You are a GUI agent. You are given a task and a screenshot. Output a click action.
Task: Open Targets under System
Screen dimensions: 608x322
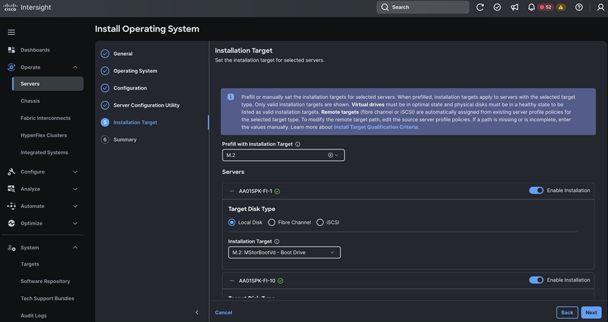(x=30, y=264)
